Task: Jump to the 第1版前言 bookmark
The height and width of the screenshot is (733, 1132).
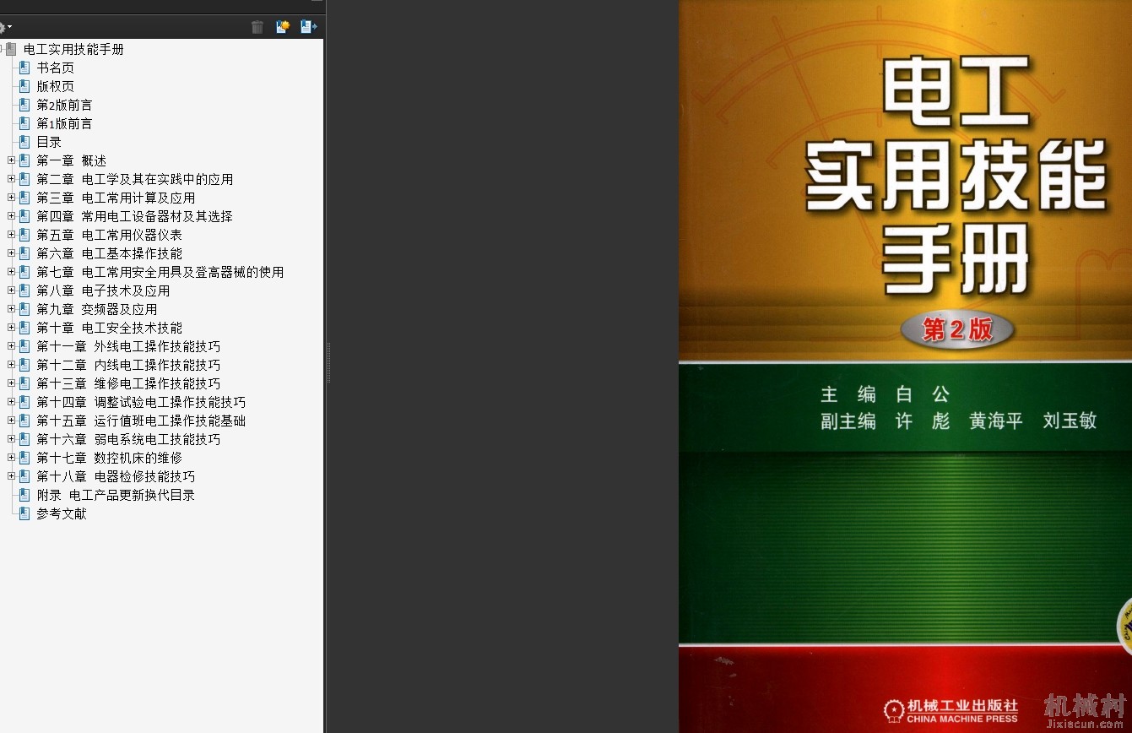Action: pyautogui.click(x=64, y=123)
